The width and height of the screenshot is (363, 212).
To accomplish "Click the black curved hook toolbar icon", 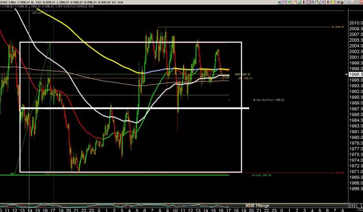I will coord(343,2).
